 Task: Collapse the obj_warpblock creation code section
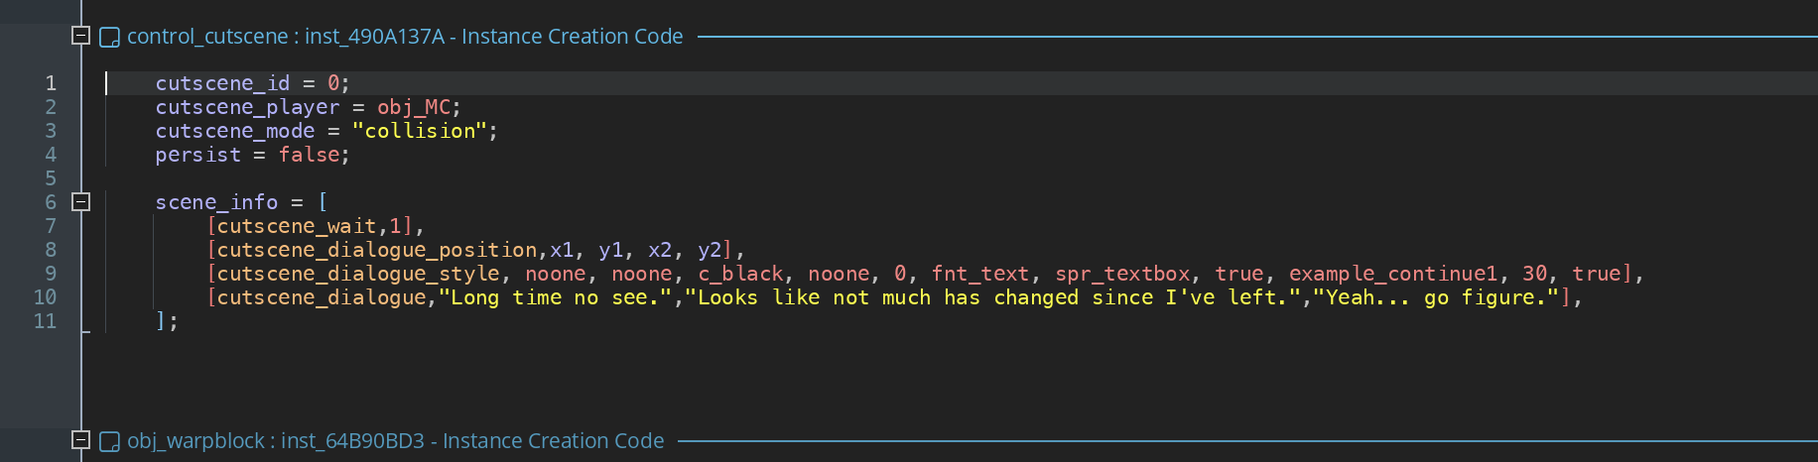[81, 440]
